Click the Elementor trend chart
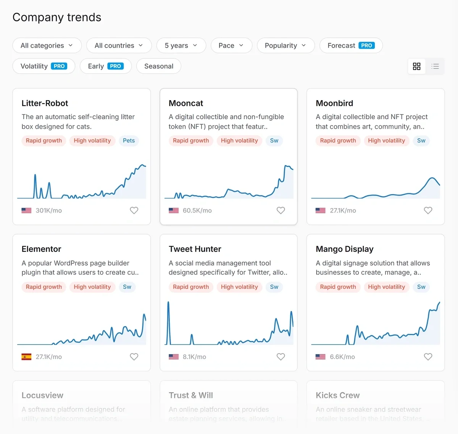 [82, 329]
